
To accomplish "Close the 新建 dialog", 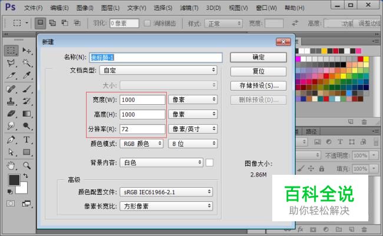I will [283, 42].
